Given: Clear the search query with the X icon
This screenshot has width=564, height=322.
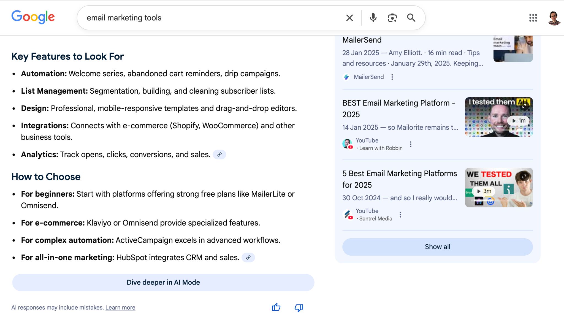Looking at the screenshot, I should pyautogui.click(x=349, y=18).
